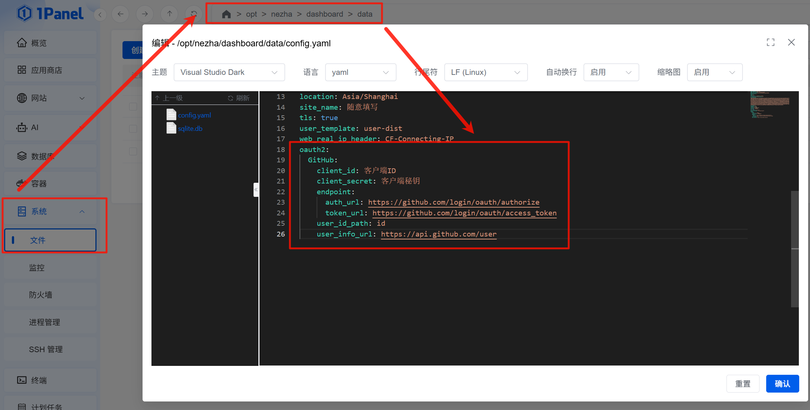Select the 文件 submenu item
This screenshot has width=810, height=410.
pos(50,240)
